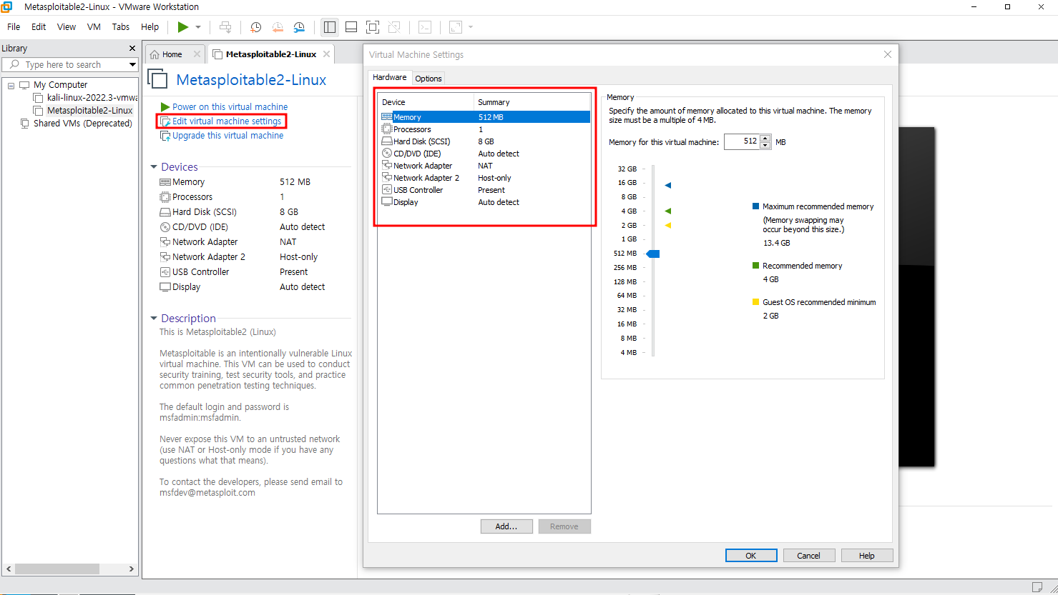The width and height of the screenshot is (1058, 595).
Task: Open the power options dropdown arrow
Action: tap(198, 27)
